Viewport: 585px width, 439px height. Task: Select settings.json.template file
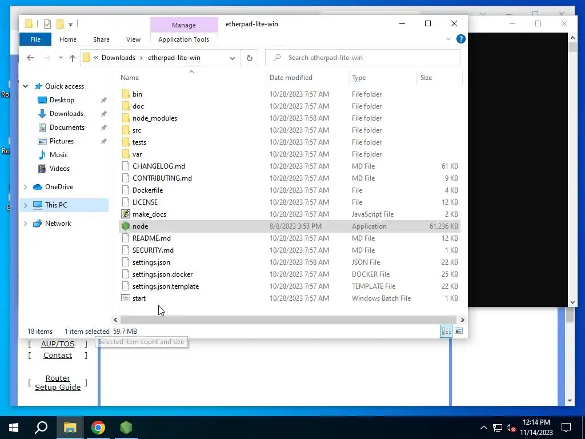165,286
